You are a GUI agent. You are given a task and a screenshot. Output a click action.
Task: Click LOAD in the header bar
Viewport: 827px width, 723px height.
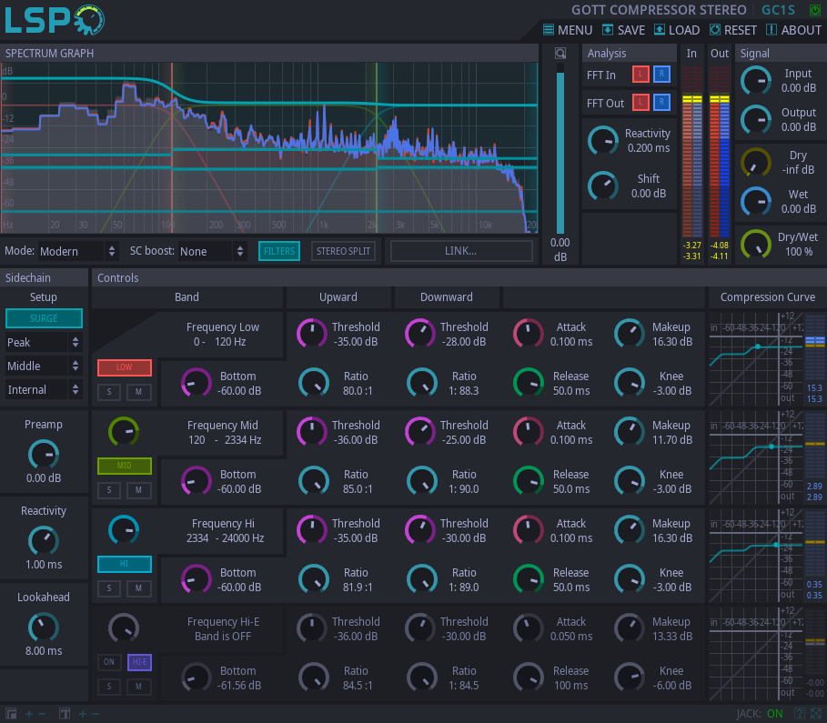point(677,30)
